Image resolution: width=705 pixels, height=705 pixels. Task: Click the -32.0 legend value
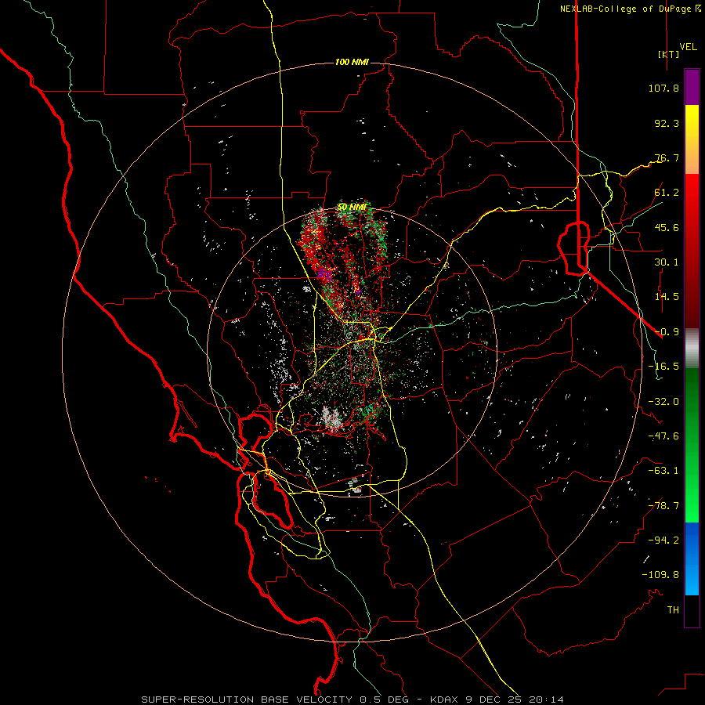[x=663, y=402]
